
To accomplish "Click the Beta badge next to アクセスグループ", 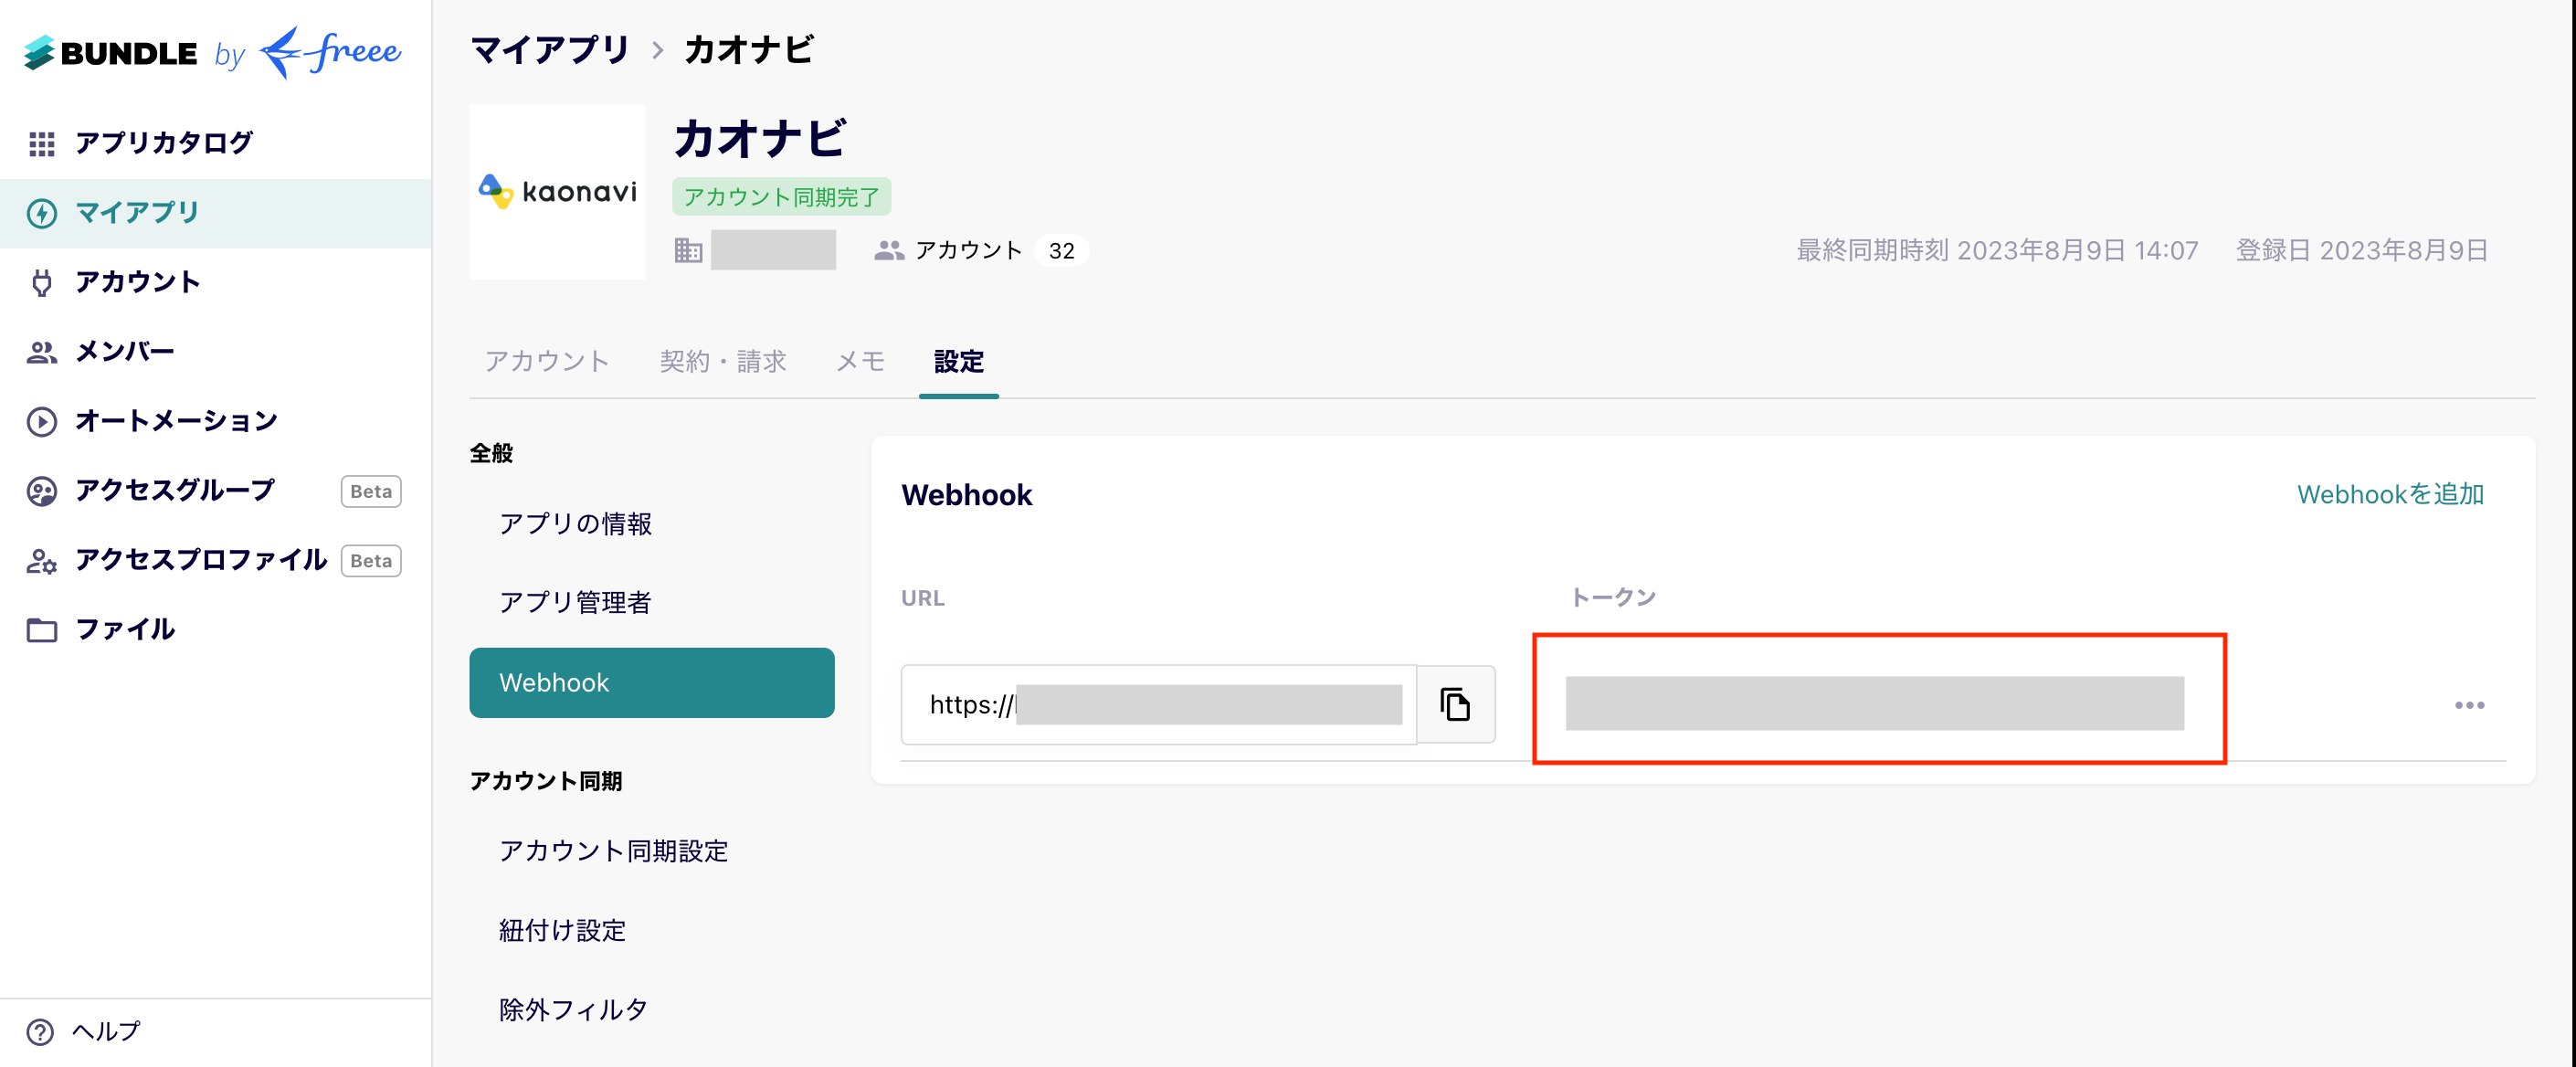I will [x=371, y=491].
